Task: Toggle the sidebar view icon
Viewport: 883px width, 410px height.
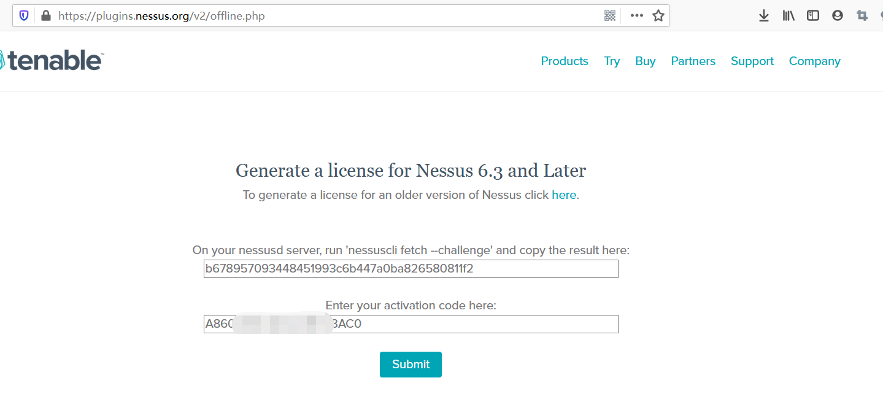Action: (813, 16)
